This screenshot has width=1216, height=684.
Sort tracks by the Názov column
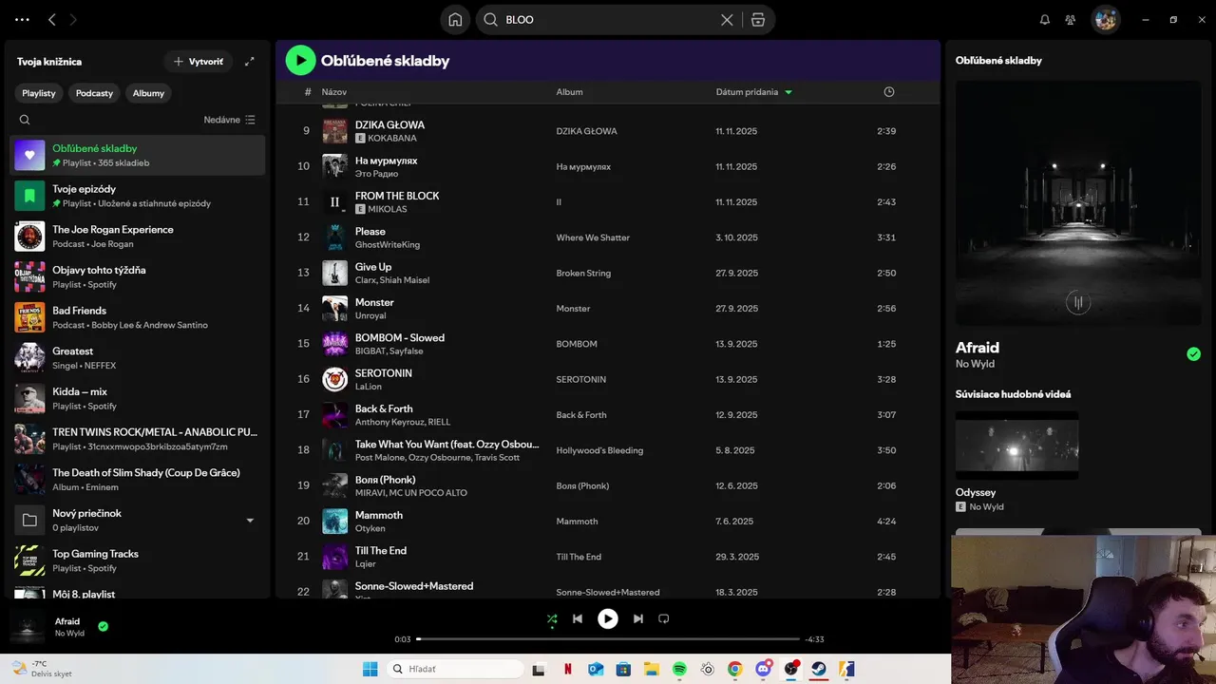point(333,92)
